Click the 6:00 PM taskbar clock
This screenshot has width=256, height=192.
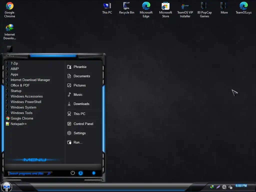click(x=241, y=186)
